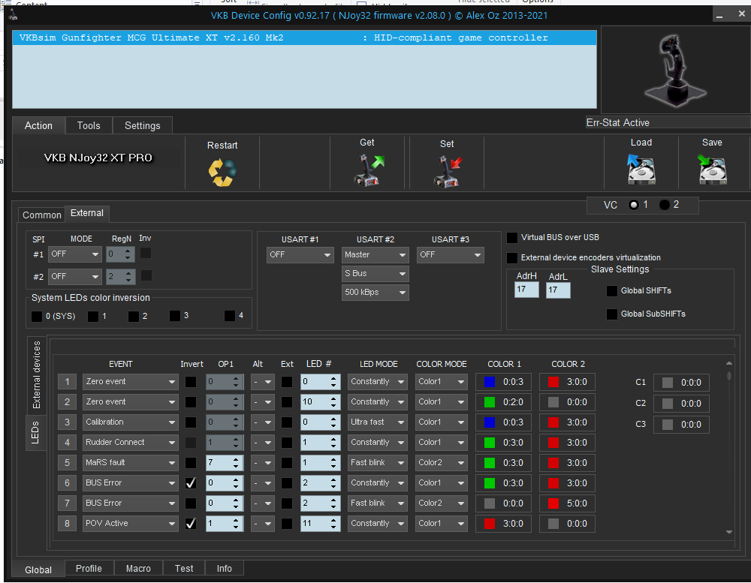The width and height of the screenshot is (751, 583).
Task: Switch to the Test tab
Action: (x=184, y=568)
